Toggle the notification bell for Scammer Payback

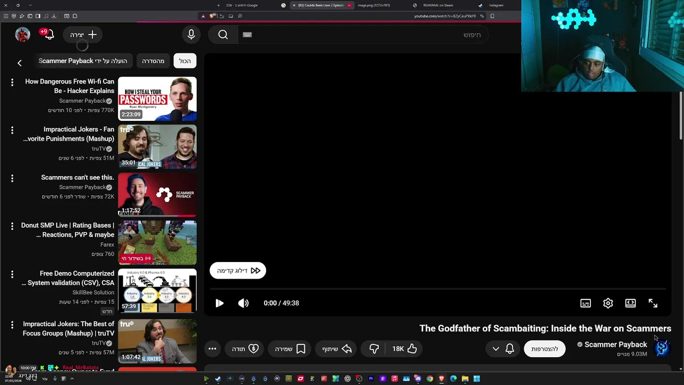pos(510,349)
